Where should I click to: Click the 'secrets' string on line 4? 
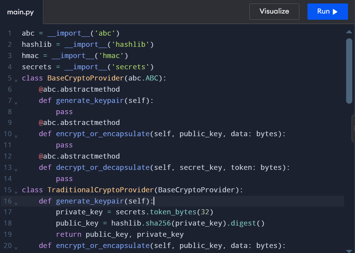coord(130,67)
